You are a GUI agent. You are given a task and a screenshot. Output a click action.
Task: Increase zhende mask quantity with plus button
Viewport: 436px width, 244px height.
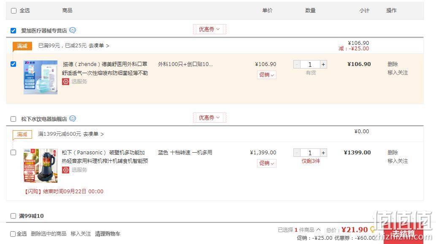pyautogui.click(x=323, y=64)
